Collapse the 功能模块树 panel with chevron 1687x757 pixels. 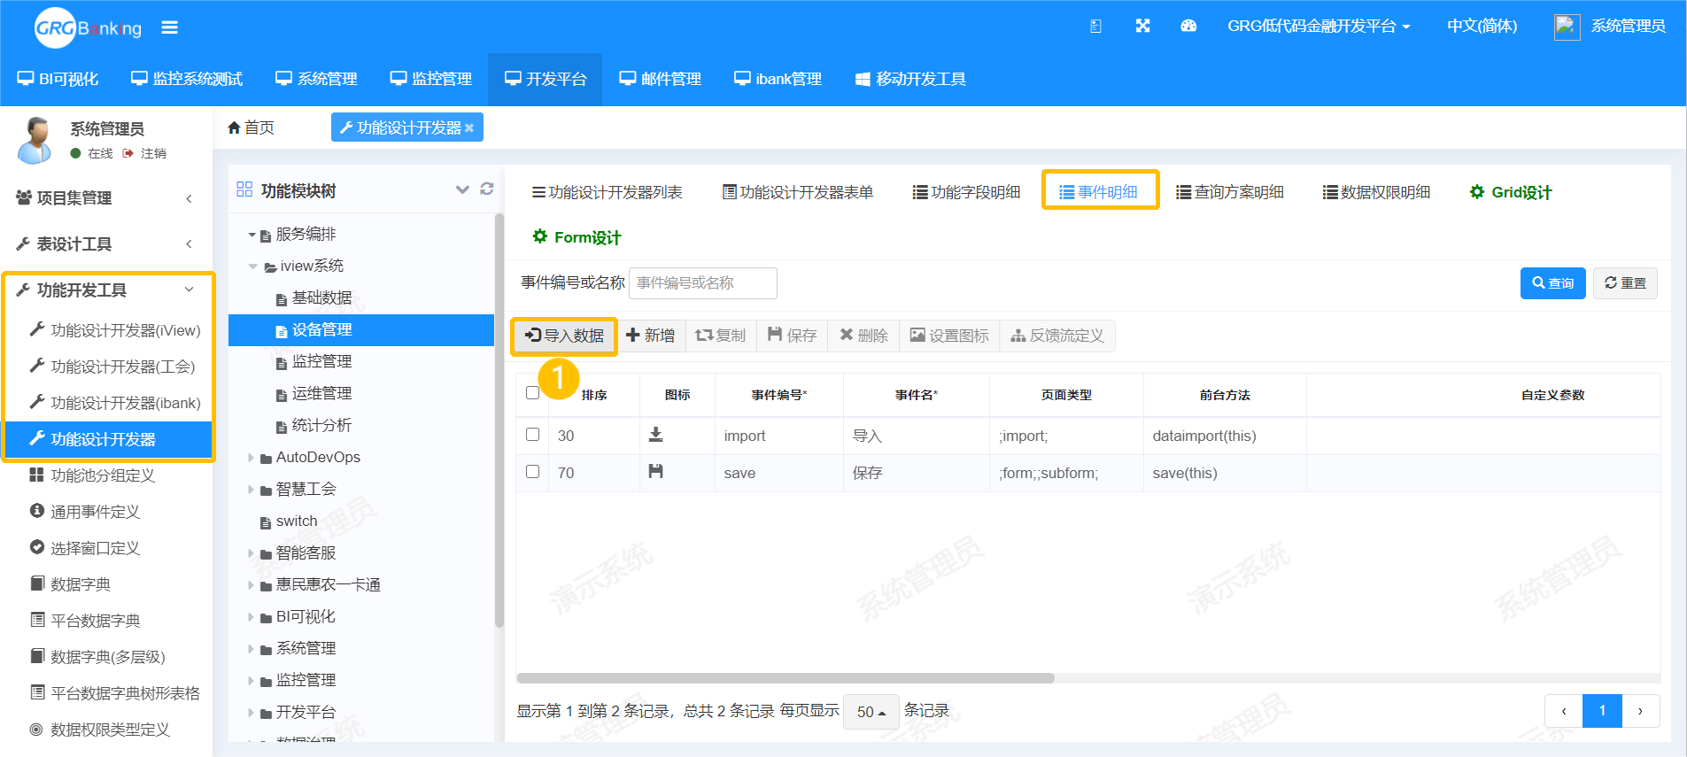[x=462, y=189]
